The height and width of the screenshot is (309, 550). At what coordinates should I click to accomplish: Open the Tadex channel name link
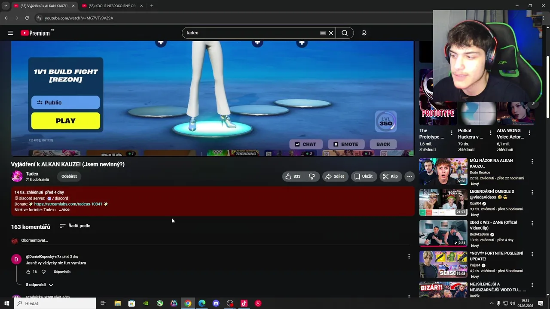point(32,174)
